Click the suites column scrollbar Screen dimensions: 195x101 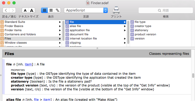pos(63,31)
